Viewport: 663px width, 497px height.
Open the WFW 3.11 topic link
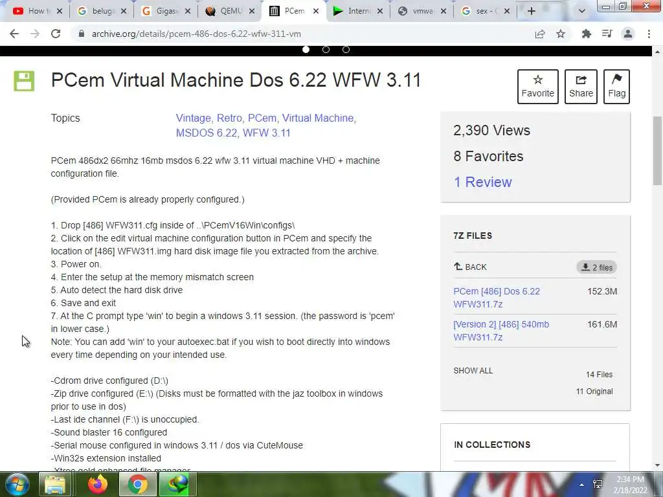pos(266,133)
